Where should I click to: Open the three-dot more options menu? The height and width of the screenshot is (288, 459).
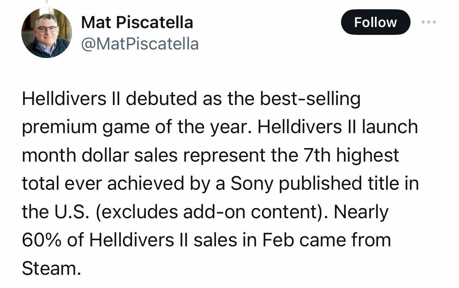(x=428, y=22)
